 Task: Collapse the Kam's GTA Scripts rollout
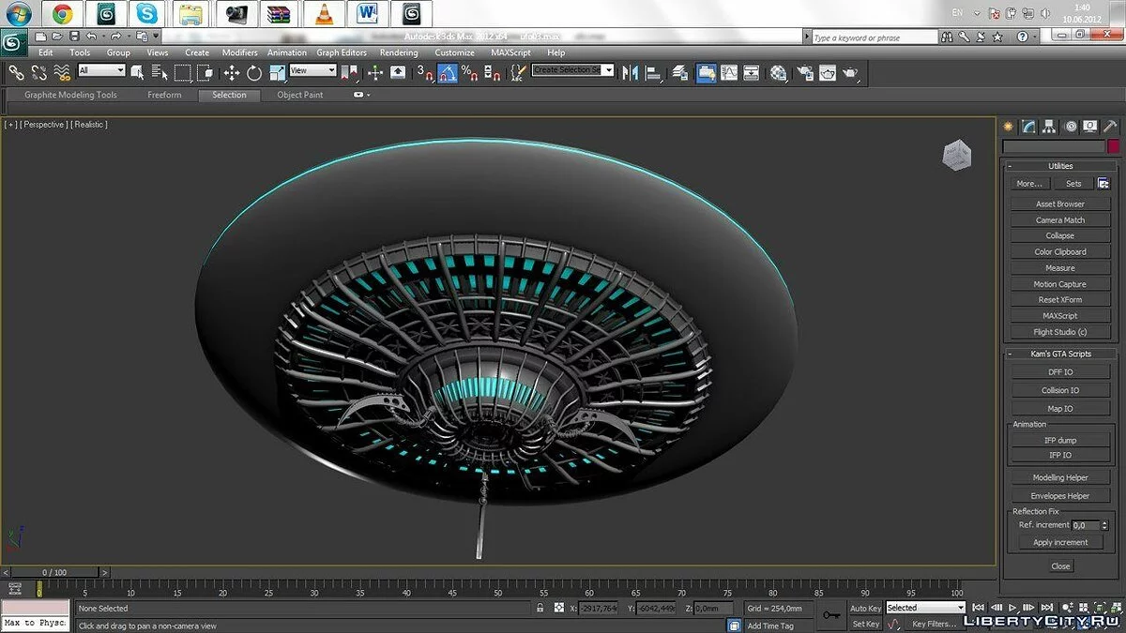(x=1060, y=354)
